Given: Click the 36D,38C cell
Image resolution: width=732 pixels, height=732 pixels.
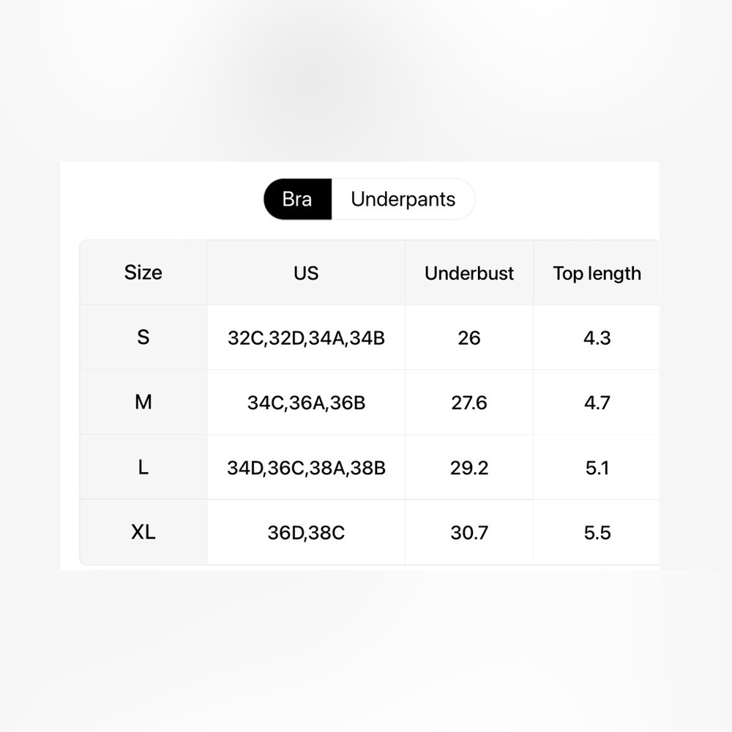Looking at the screenshot, I should pos(306,532).
